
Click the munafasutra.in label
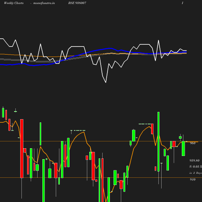tap(44, 3)
